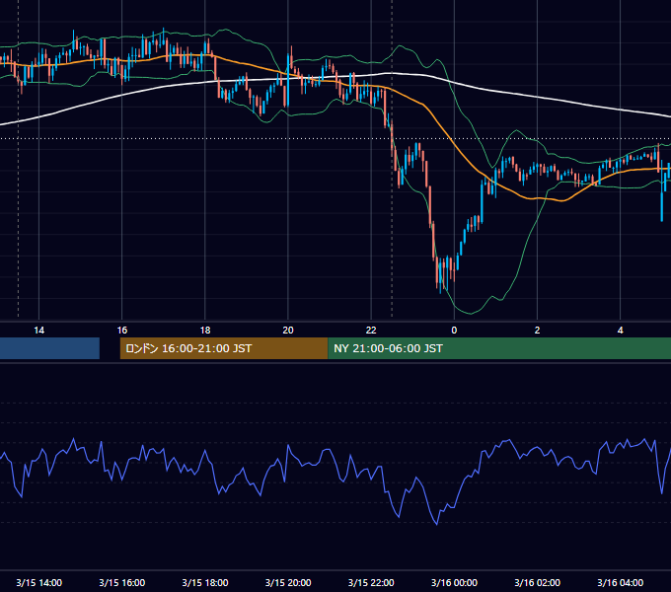Click the oscillator line's lowest trough
Viewport: 671px width, 592px height.
pos(436,524)
